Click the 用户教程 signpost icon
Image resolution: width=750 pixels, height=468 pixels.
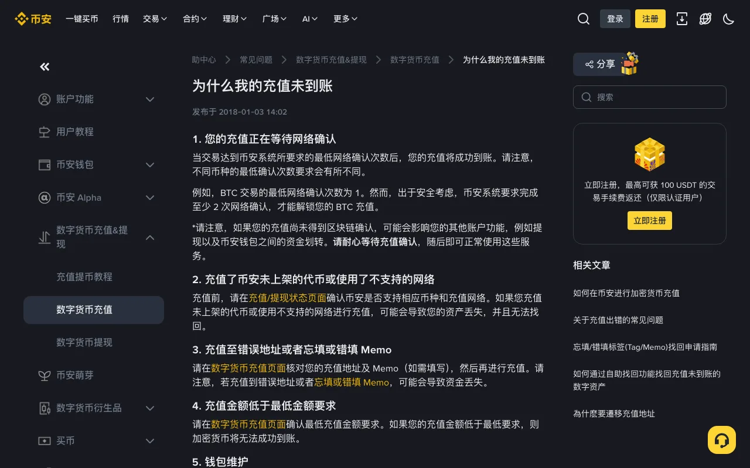click(45, 132)
